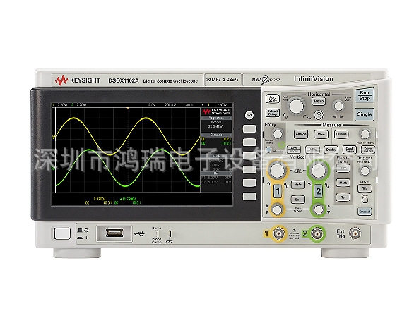Push the Entry knob to select
Viewport: 414px width, 311px height.
(x=278, y=134)
